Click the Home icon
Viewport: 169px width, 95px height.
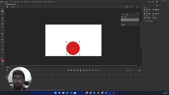[2, 2]
